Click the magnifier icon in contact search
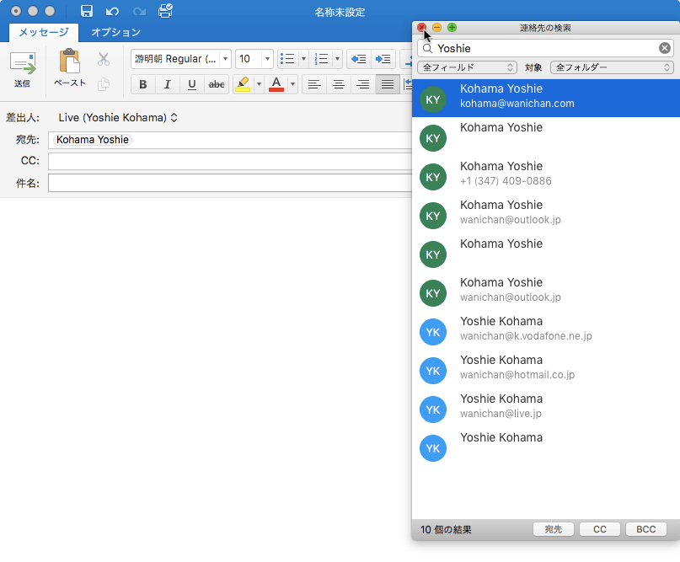 click(427, 48)
